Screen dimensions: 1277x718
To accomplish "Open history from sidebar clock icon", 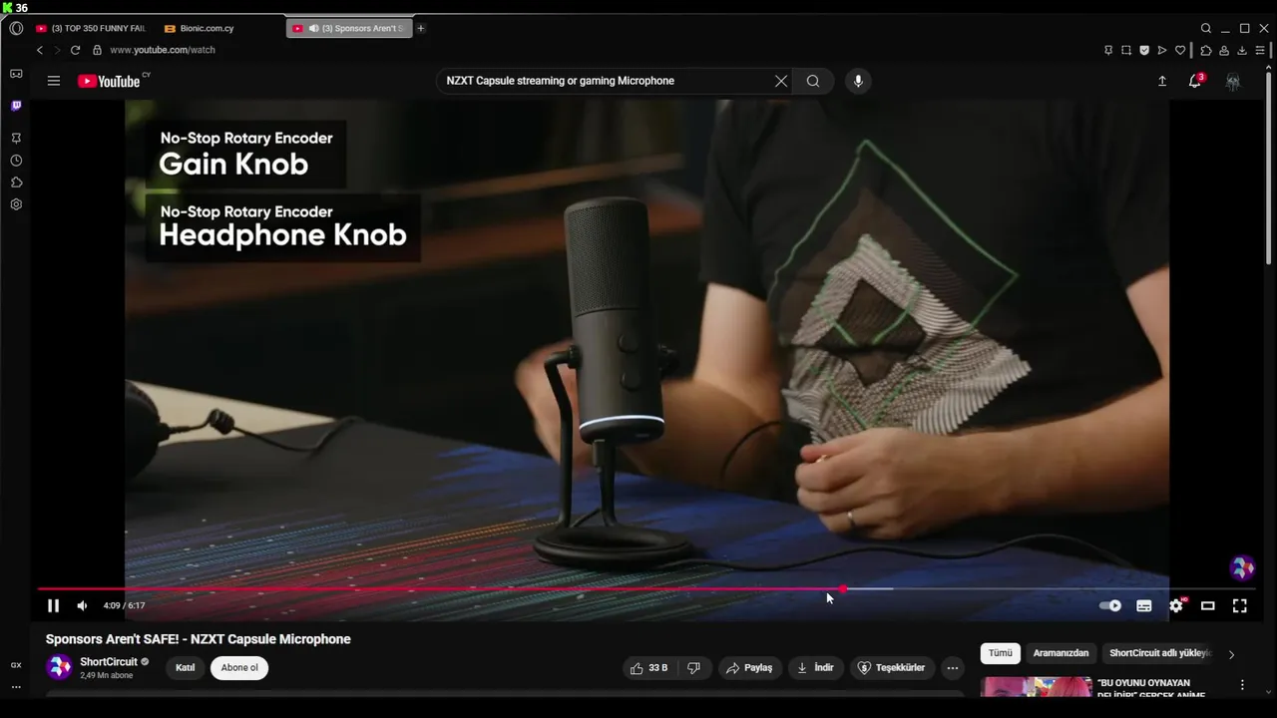I will tap(16, 161).
